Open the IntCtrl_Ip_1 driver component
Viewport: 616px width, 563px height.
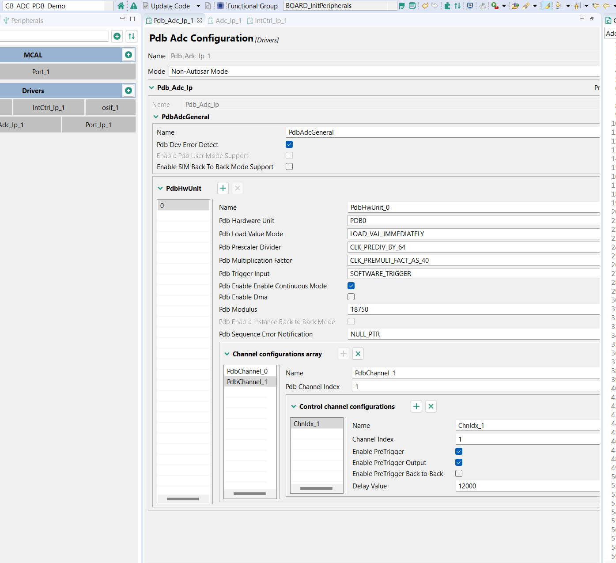tap(49, 107)
